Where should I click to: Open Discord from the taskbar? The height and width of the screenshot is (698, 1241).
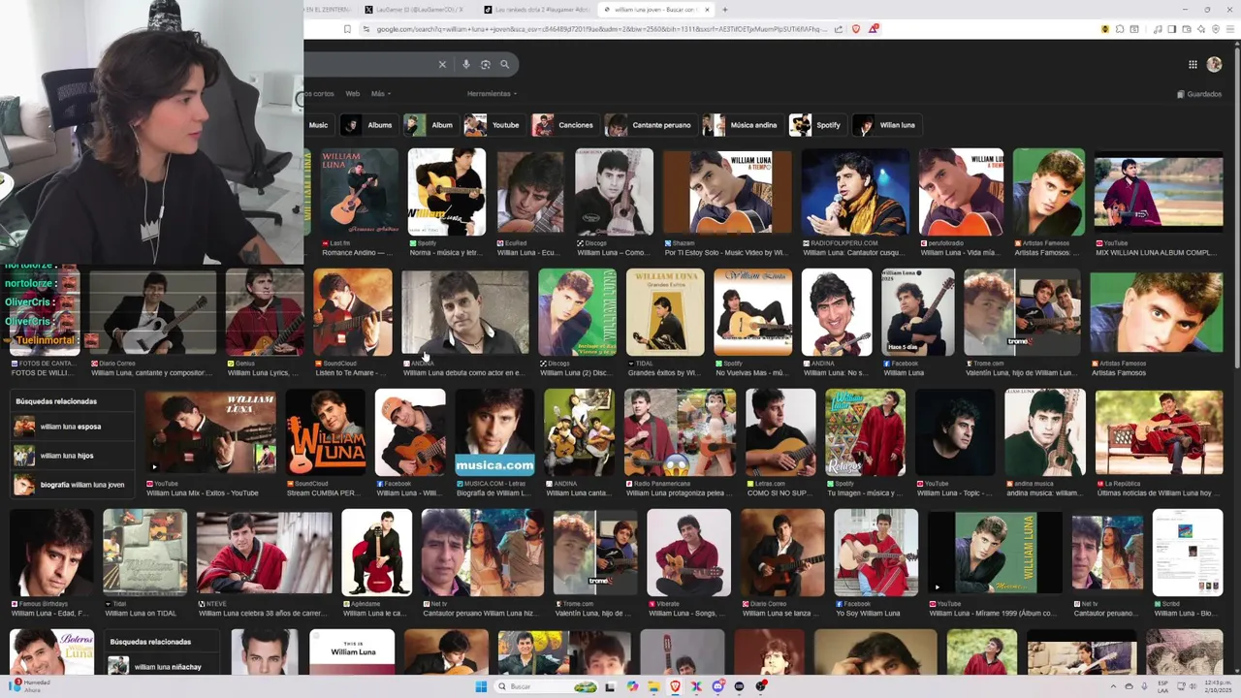717,686
